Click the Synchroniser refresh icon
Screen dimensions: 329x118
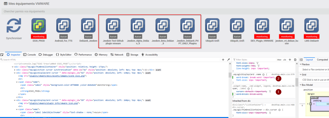pos(14,25)
